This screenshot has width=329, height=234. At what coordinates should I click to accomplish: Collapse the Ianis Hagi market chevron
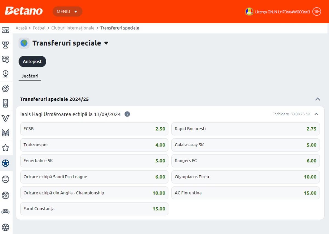click(x=316, y=114)
